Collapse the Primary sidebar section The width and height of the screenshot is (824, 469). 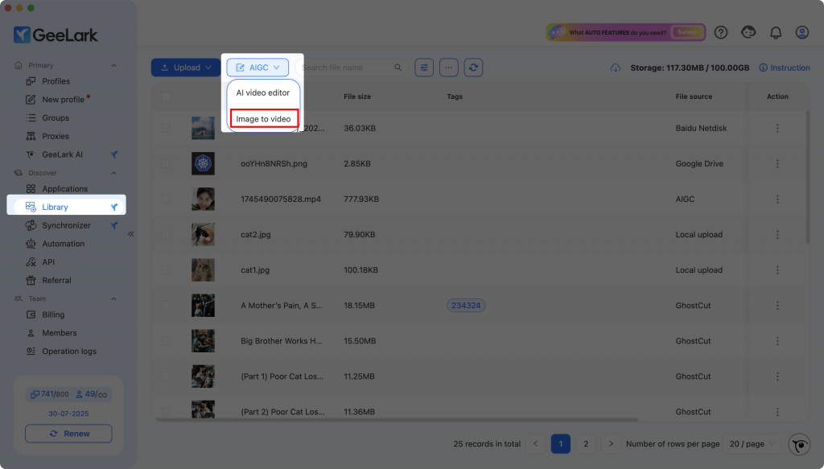click(114, 66)
